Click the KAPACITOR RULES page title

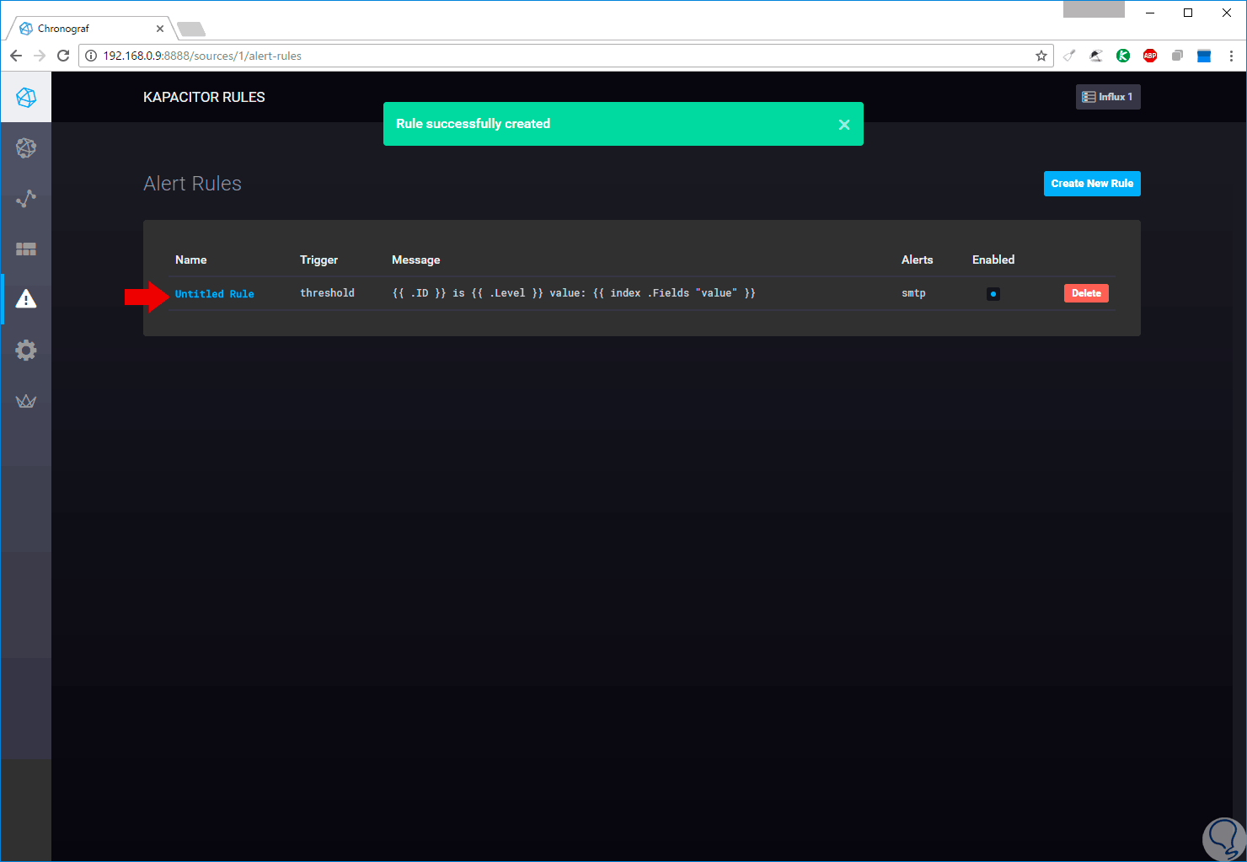204,97
